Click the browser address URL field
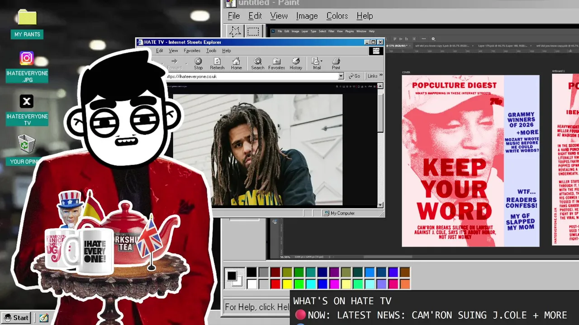This screenshot has width=579, height=325. 251,76
